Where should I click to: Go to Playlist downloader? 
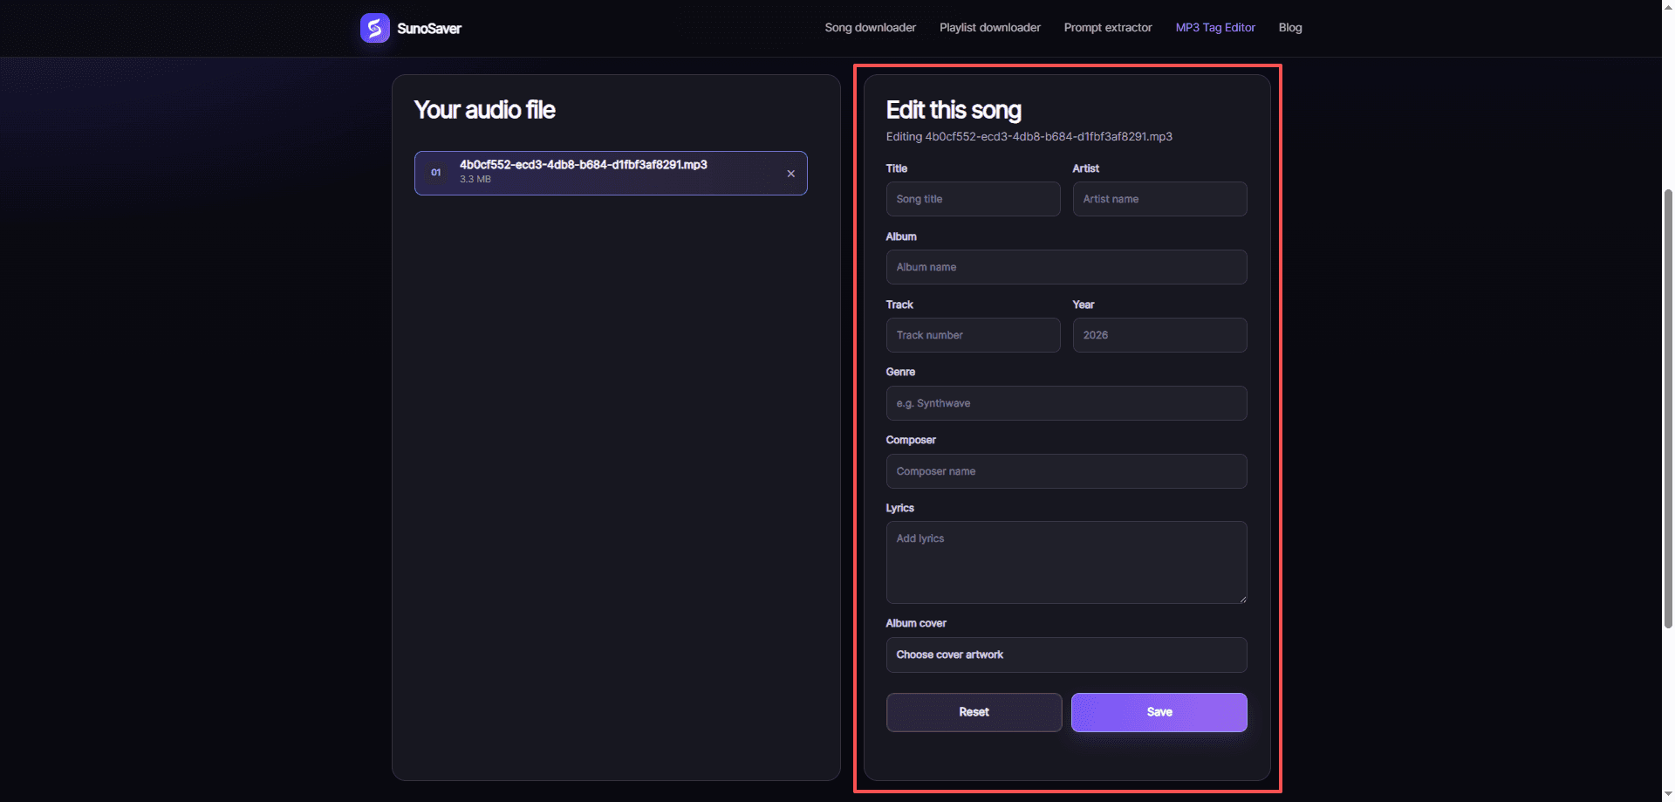(989, 28)
